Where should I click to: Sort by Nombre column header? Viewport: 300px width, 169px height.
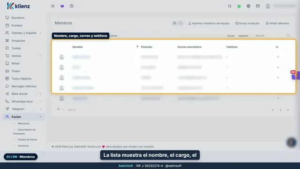pos(77,47)
